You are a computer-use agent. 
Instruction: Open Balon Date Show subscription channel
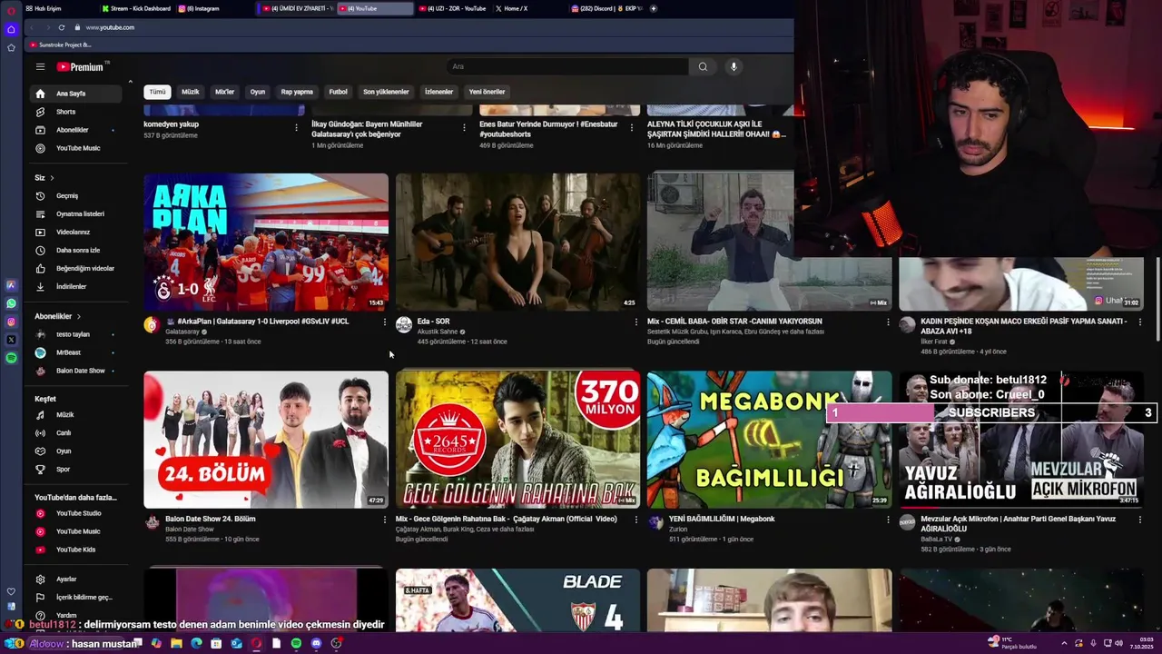74,371
